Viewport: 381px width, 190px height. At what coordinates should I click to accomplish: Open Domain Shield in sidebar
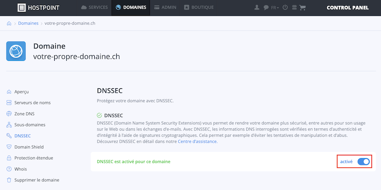29,147
